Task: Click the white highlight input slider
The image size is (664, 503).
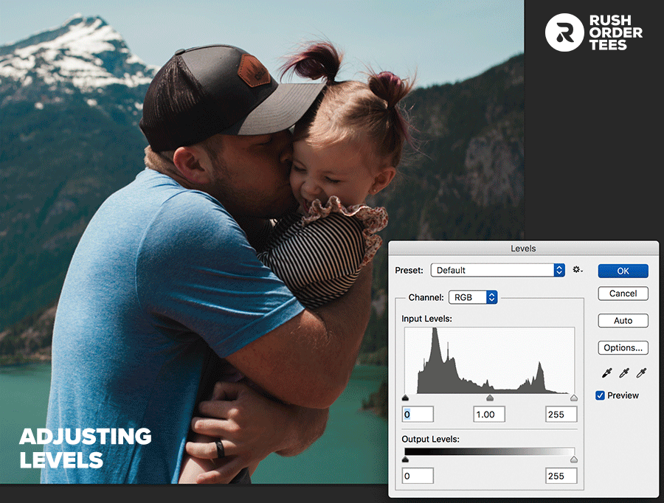Action: click(573, 397)
